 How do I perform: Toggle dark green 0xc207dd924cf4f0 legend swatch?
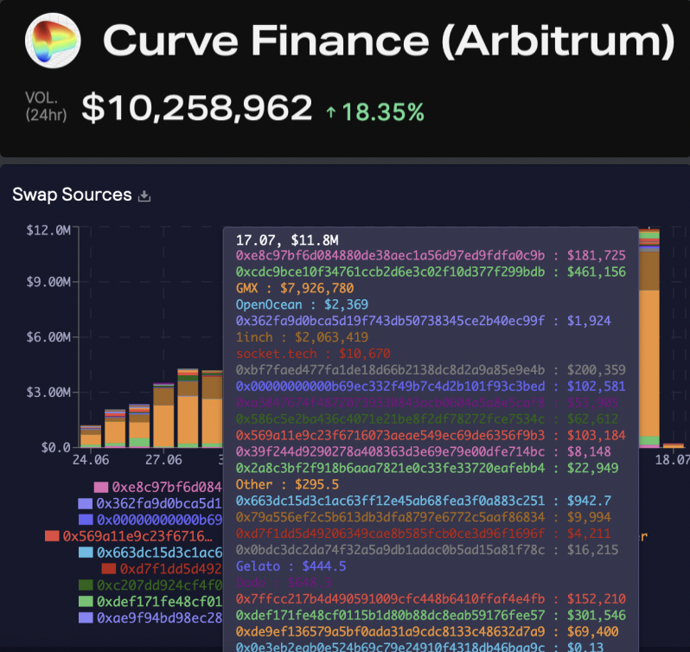[x=86, y=585]
